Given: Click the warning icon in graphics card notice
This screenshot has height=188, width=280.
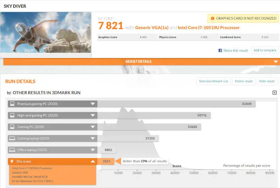Looking at the screenshot, I should point(212,18).
